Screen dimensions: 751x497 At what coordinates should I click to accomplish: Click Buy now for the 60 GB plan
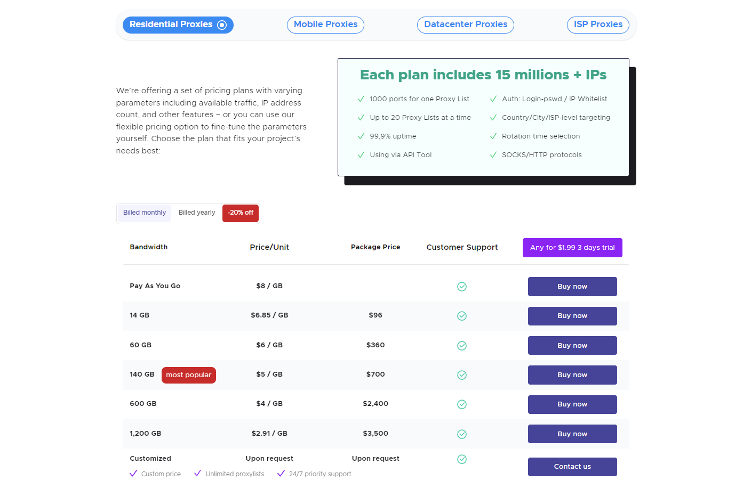pos(572,345)
